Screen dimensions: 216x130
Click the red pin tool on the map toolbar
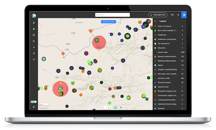click(x=111, y=107)
